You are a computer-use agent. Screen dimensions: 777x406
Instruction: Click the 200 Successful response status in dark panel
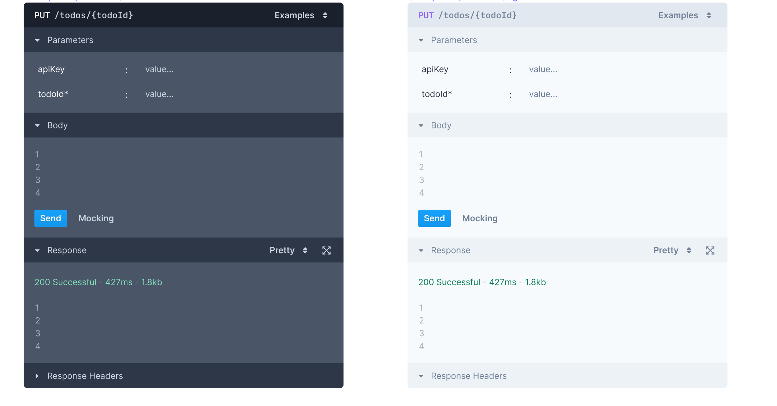pyautogui.click(x=98, y=282)
